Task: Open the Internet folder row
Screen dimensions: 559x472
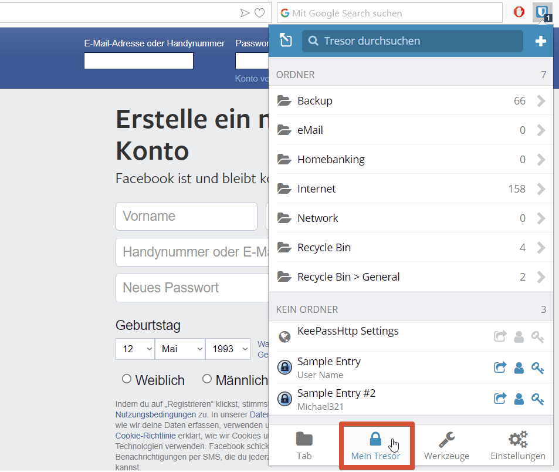Action: coord(411,188)
